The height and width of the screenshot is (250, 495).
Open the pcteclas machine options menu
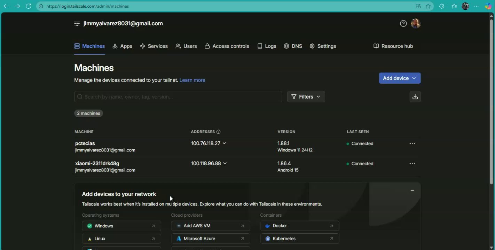point(412,143)
